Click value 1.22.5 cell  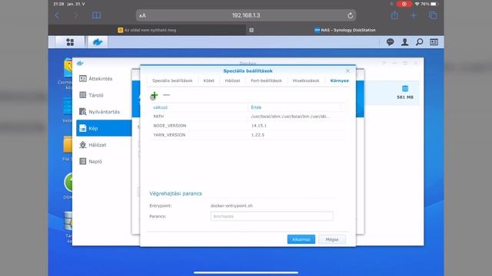pyautogui.click(x=258, y=135)
